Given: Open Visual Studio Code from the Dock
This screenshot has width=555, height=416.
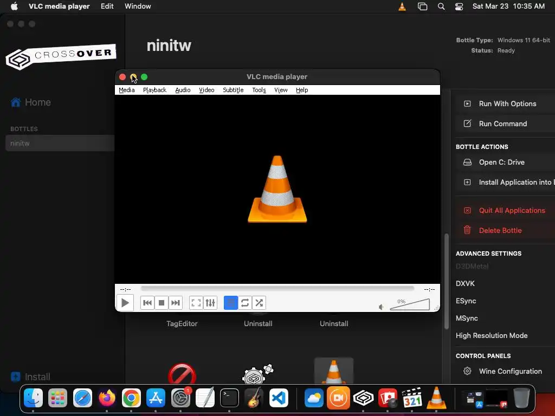Looking at the screenshot, I should 279,398.
